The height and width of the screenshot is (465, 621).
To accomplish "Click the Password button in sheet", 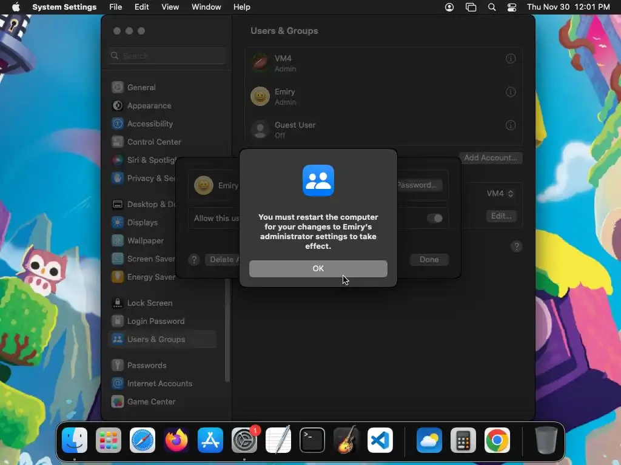I will (x=420, y=185).
